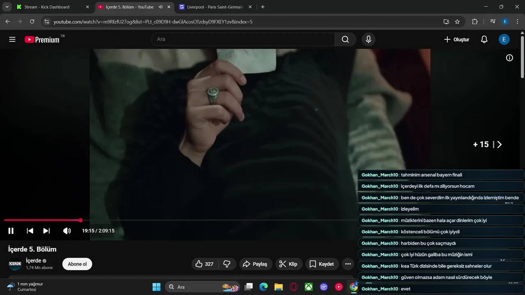Open File Explorer from the taskbar
Screen dimensions: 525x295
pyautogui.click(x=278, y=287)
